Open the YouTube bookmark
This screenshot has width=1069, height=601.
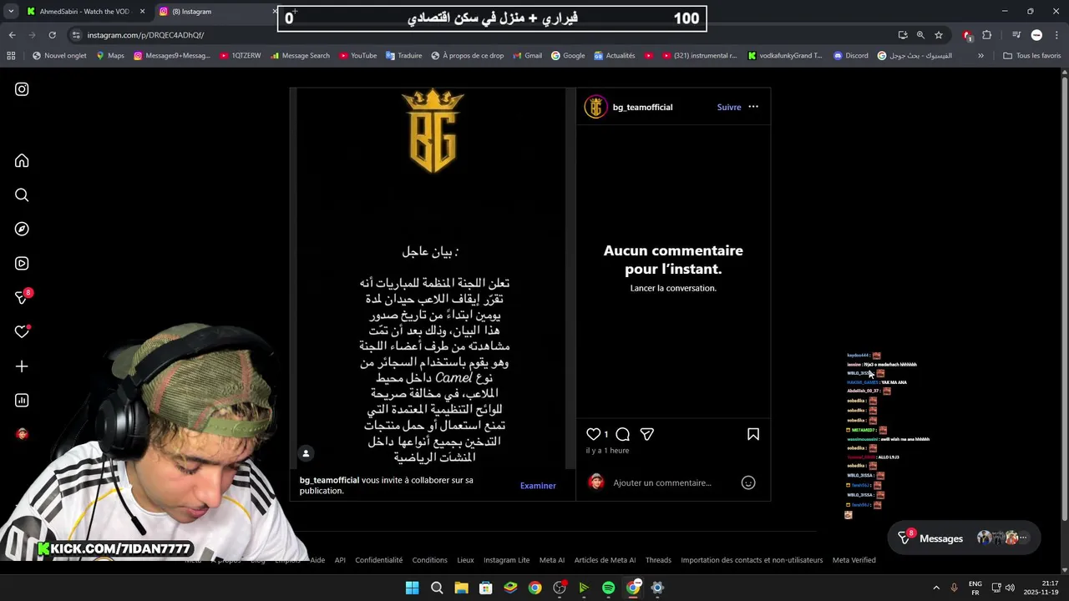click(357, 56)
